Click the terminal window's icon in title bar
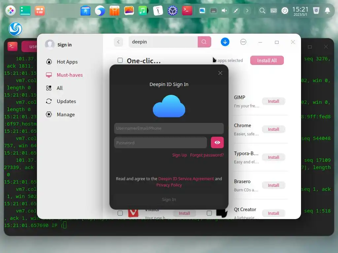Viewport: 338px width, 253px height. (x=13, y=46)
